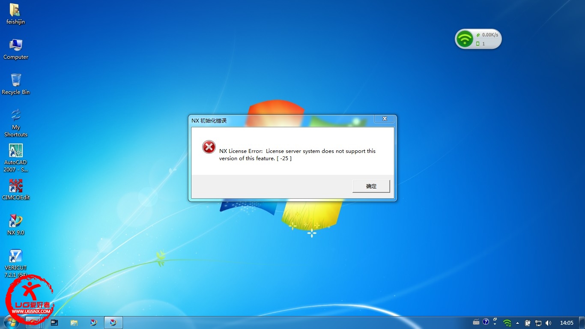Click the green WiFi desktop gadget icon
585x329 pixels.
465,39
